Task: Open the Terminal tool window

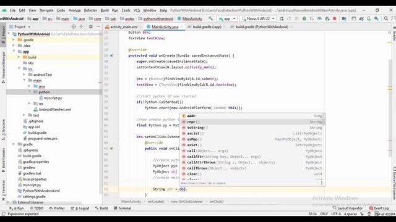Action: [x=123, y=208]
